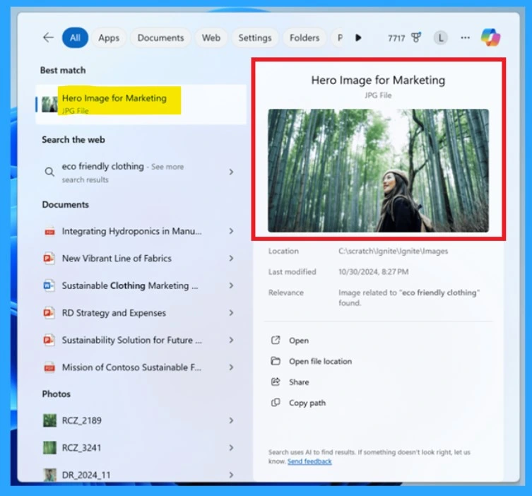Show more filter tabs with the arrow

click(x=358, y=37)
